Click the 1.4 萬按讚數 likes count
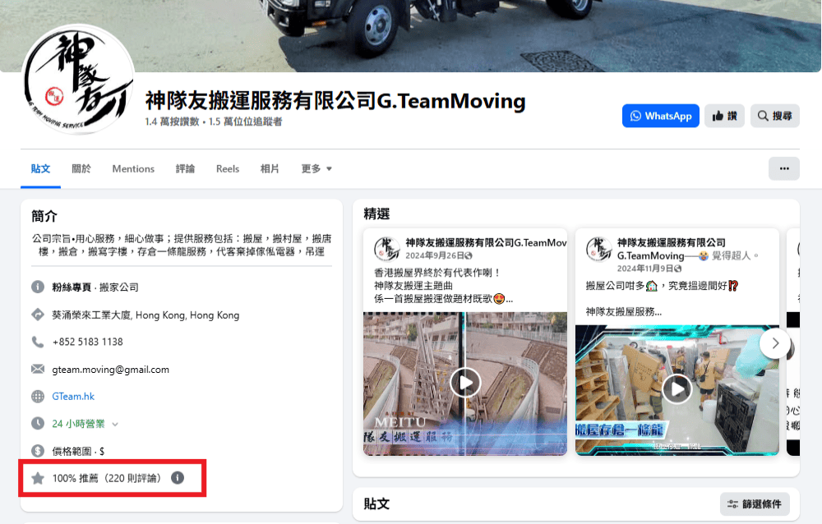This screenshot has height=524, width=822. pos(172,122)
